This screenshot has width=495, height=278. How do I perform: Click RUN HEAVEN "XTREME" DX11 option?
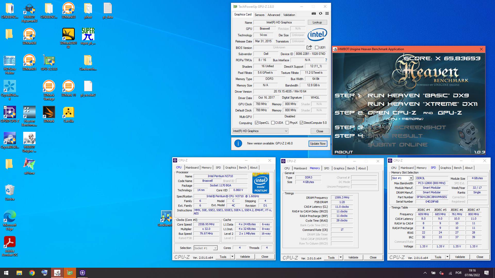pyautogui.click(x=422, y=104)
